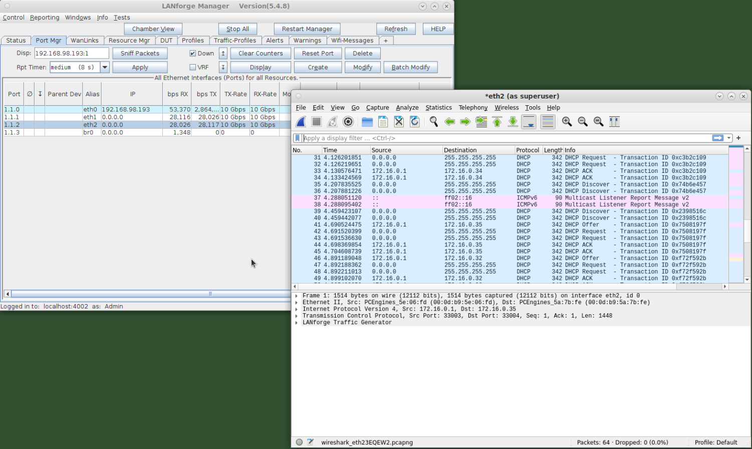Click the Batch Modify button
The height and width of the screenshot is (449, 752).
point(410,67)
